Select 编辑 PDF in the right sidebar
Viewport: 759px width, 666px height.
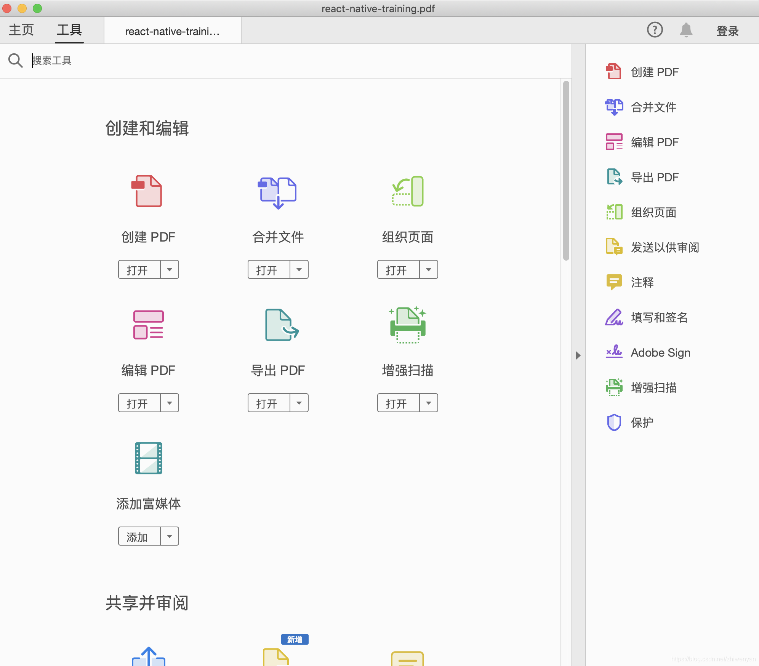(x=642, y=142)
